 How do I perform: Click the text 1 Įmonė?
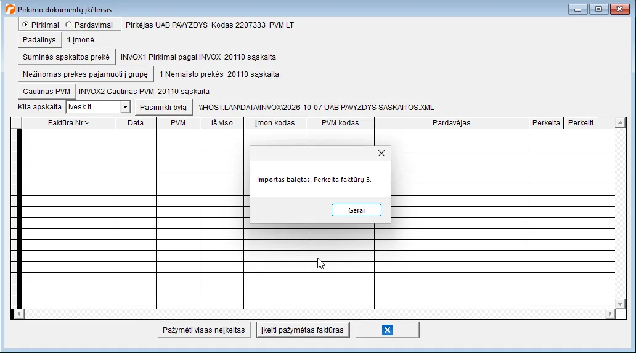pos(81,40)
